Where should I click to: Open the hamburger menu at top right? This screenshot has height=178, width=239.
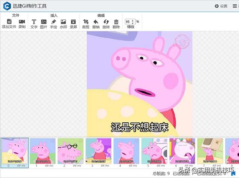tap(235, 6)
